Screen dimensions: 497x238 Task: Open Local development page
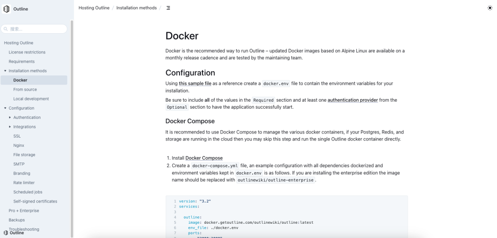(31, 99)
